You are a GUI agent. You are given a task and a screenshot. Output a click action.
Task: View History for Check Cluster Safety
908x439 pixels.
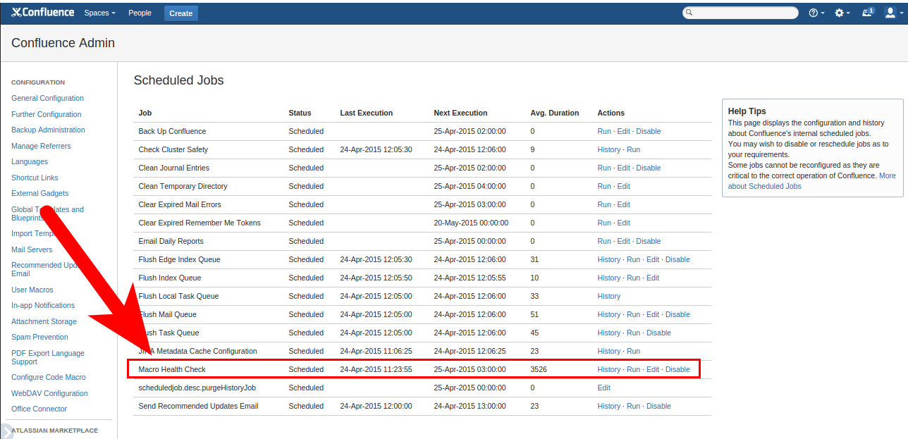point(609,150)
